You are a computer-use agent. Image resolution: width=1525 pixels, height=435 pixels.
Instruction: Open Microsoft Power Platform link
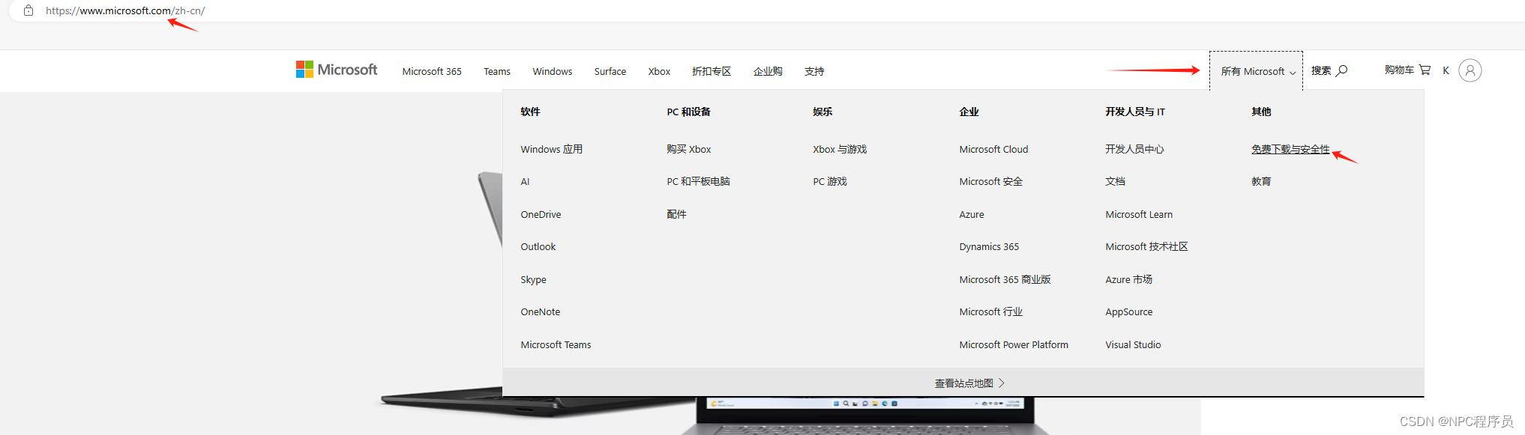(x=1014, y=344)
